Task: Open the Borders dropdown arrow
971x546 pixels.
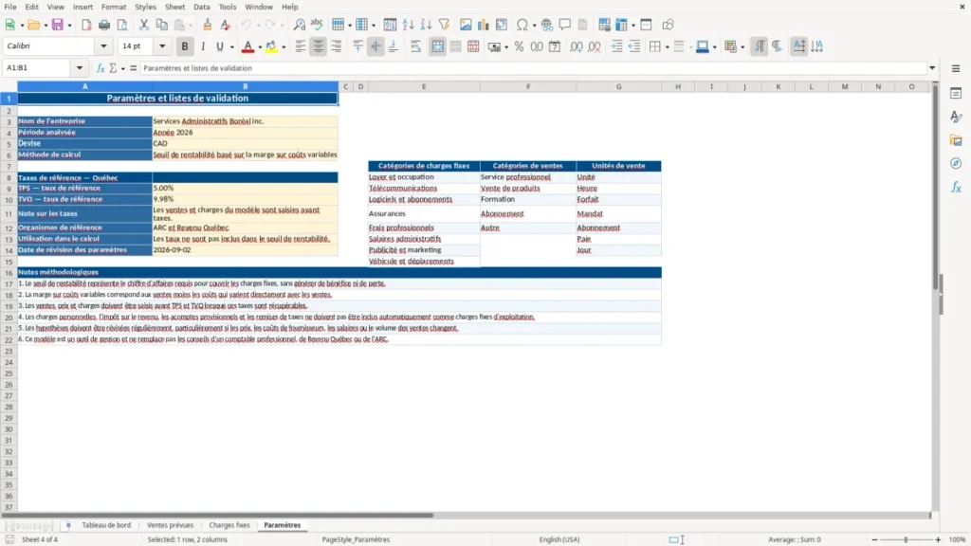Action: pos(667,47)
